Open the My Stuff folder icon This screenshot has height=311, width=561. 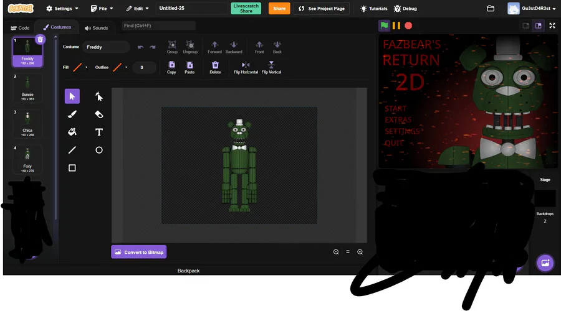[491, 8]
